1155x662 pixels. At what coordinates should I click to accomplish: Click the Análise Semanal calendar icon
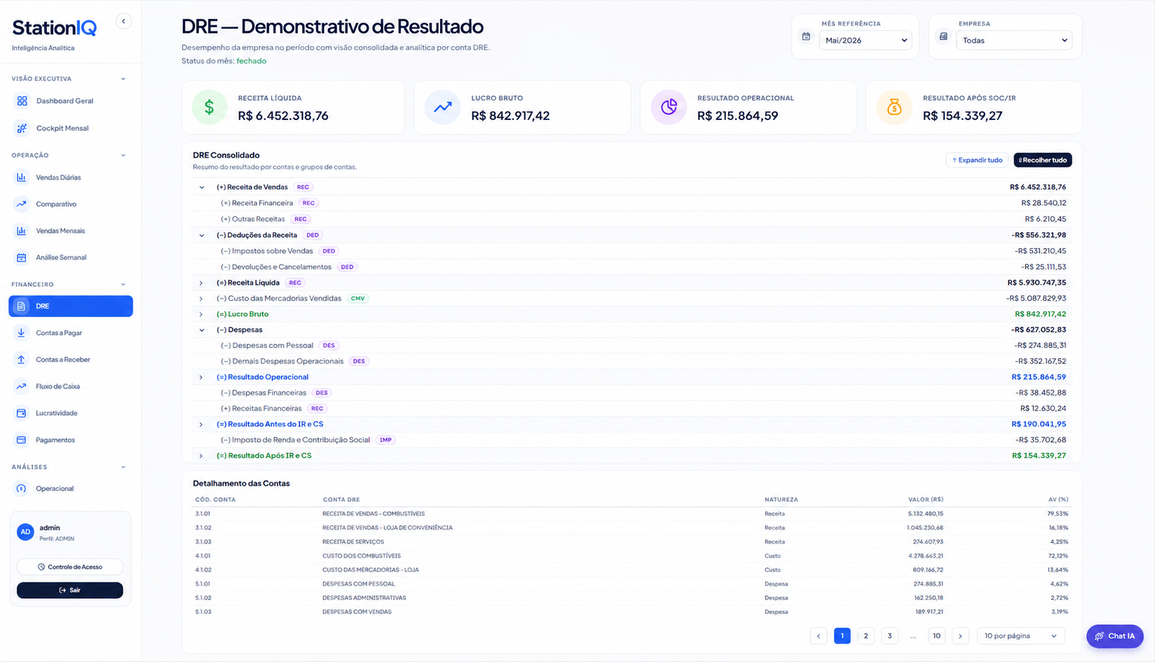(x=22, y=258)
